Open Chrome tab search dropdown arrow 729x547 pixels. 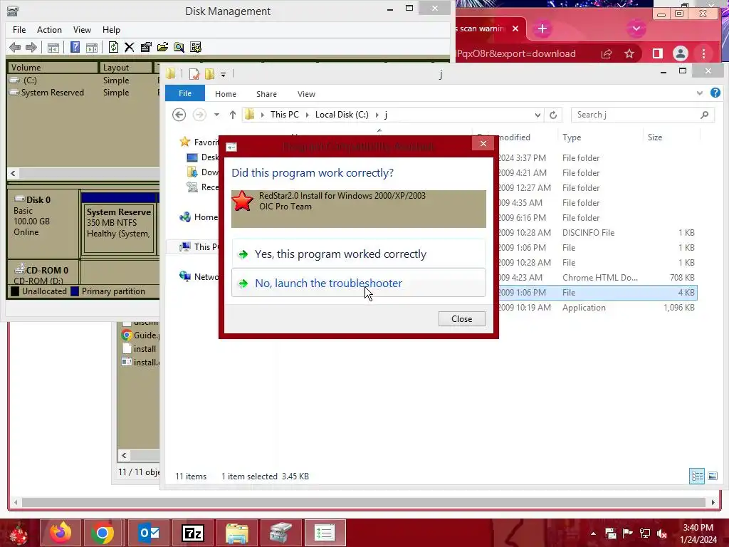point(636,28)
